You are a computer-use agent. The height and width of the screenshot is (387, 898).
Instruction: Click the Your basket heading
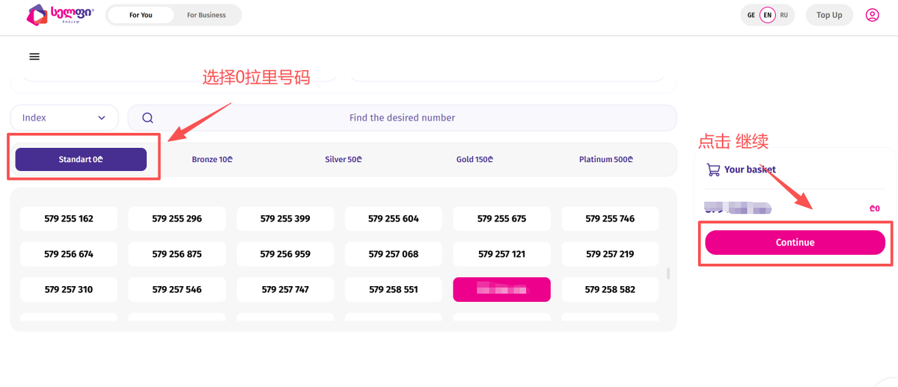750,170
